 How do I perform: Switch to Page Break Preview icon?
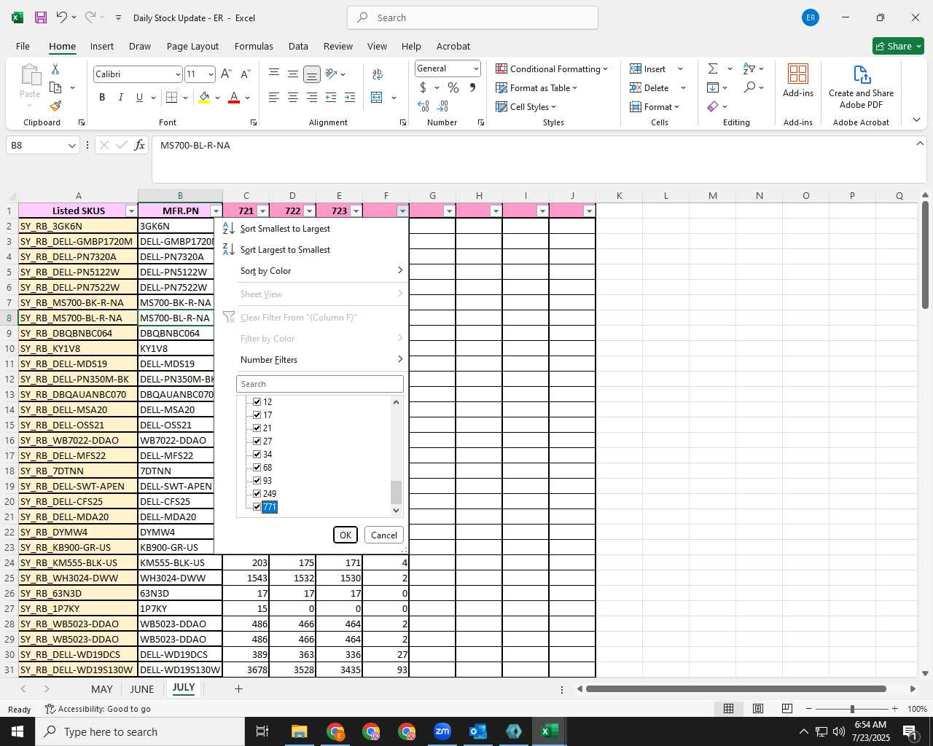pyautogui.click(x=786, y=709)
